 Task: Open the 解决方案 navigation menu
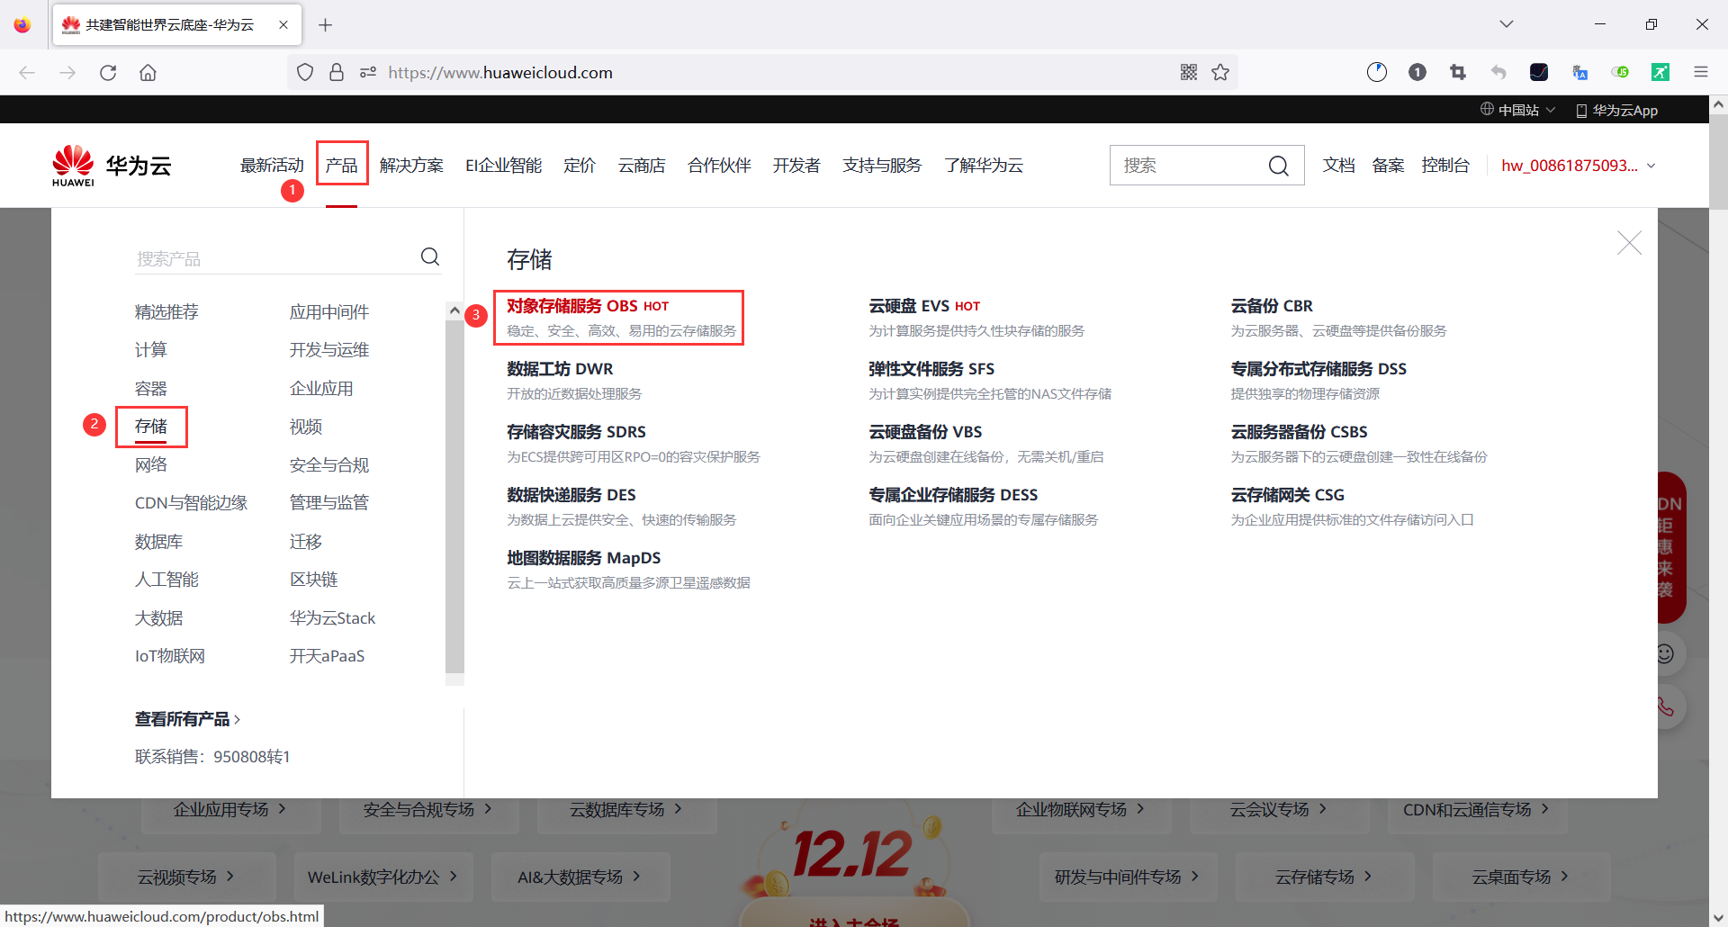tap(411, 165)
